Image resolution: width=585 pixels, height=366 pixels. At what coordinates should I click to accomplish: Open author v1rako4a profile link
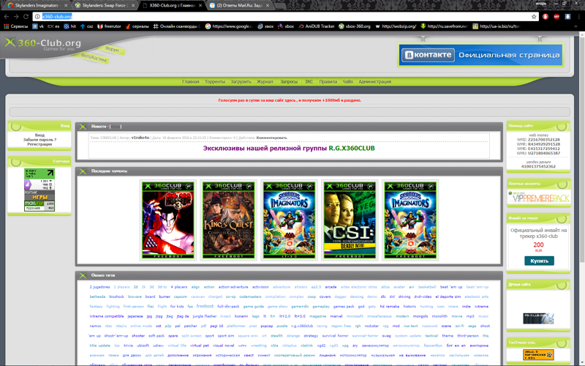tap(140, 138)
